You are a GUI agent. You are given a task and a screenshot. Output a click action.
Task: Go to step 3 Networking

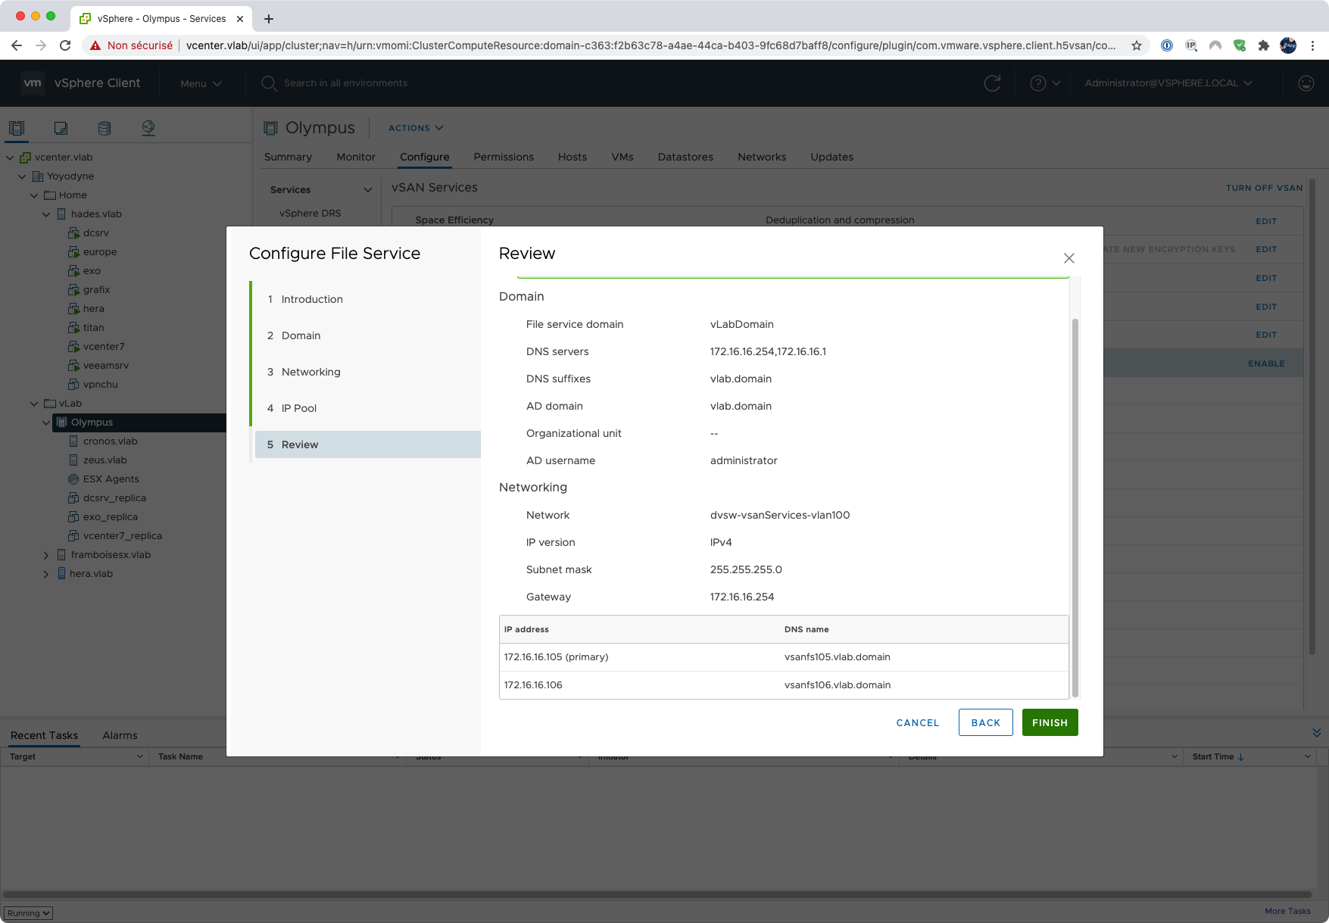coord(310,372)
